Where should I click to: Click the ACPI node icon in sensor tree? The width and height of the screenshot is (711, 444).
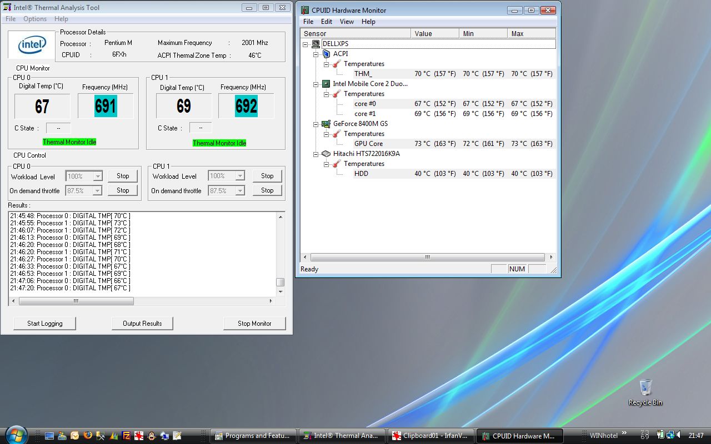326,54
